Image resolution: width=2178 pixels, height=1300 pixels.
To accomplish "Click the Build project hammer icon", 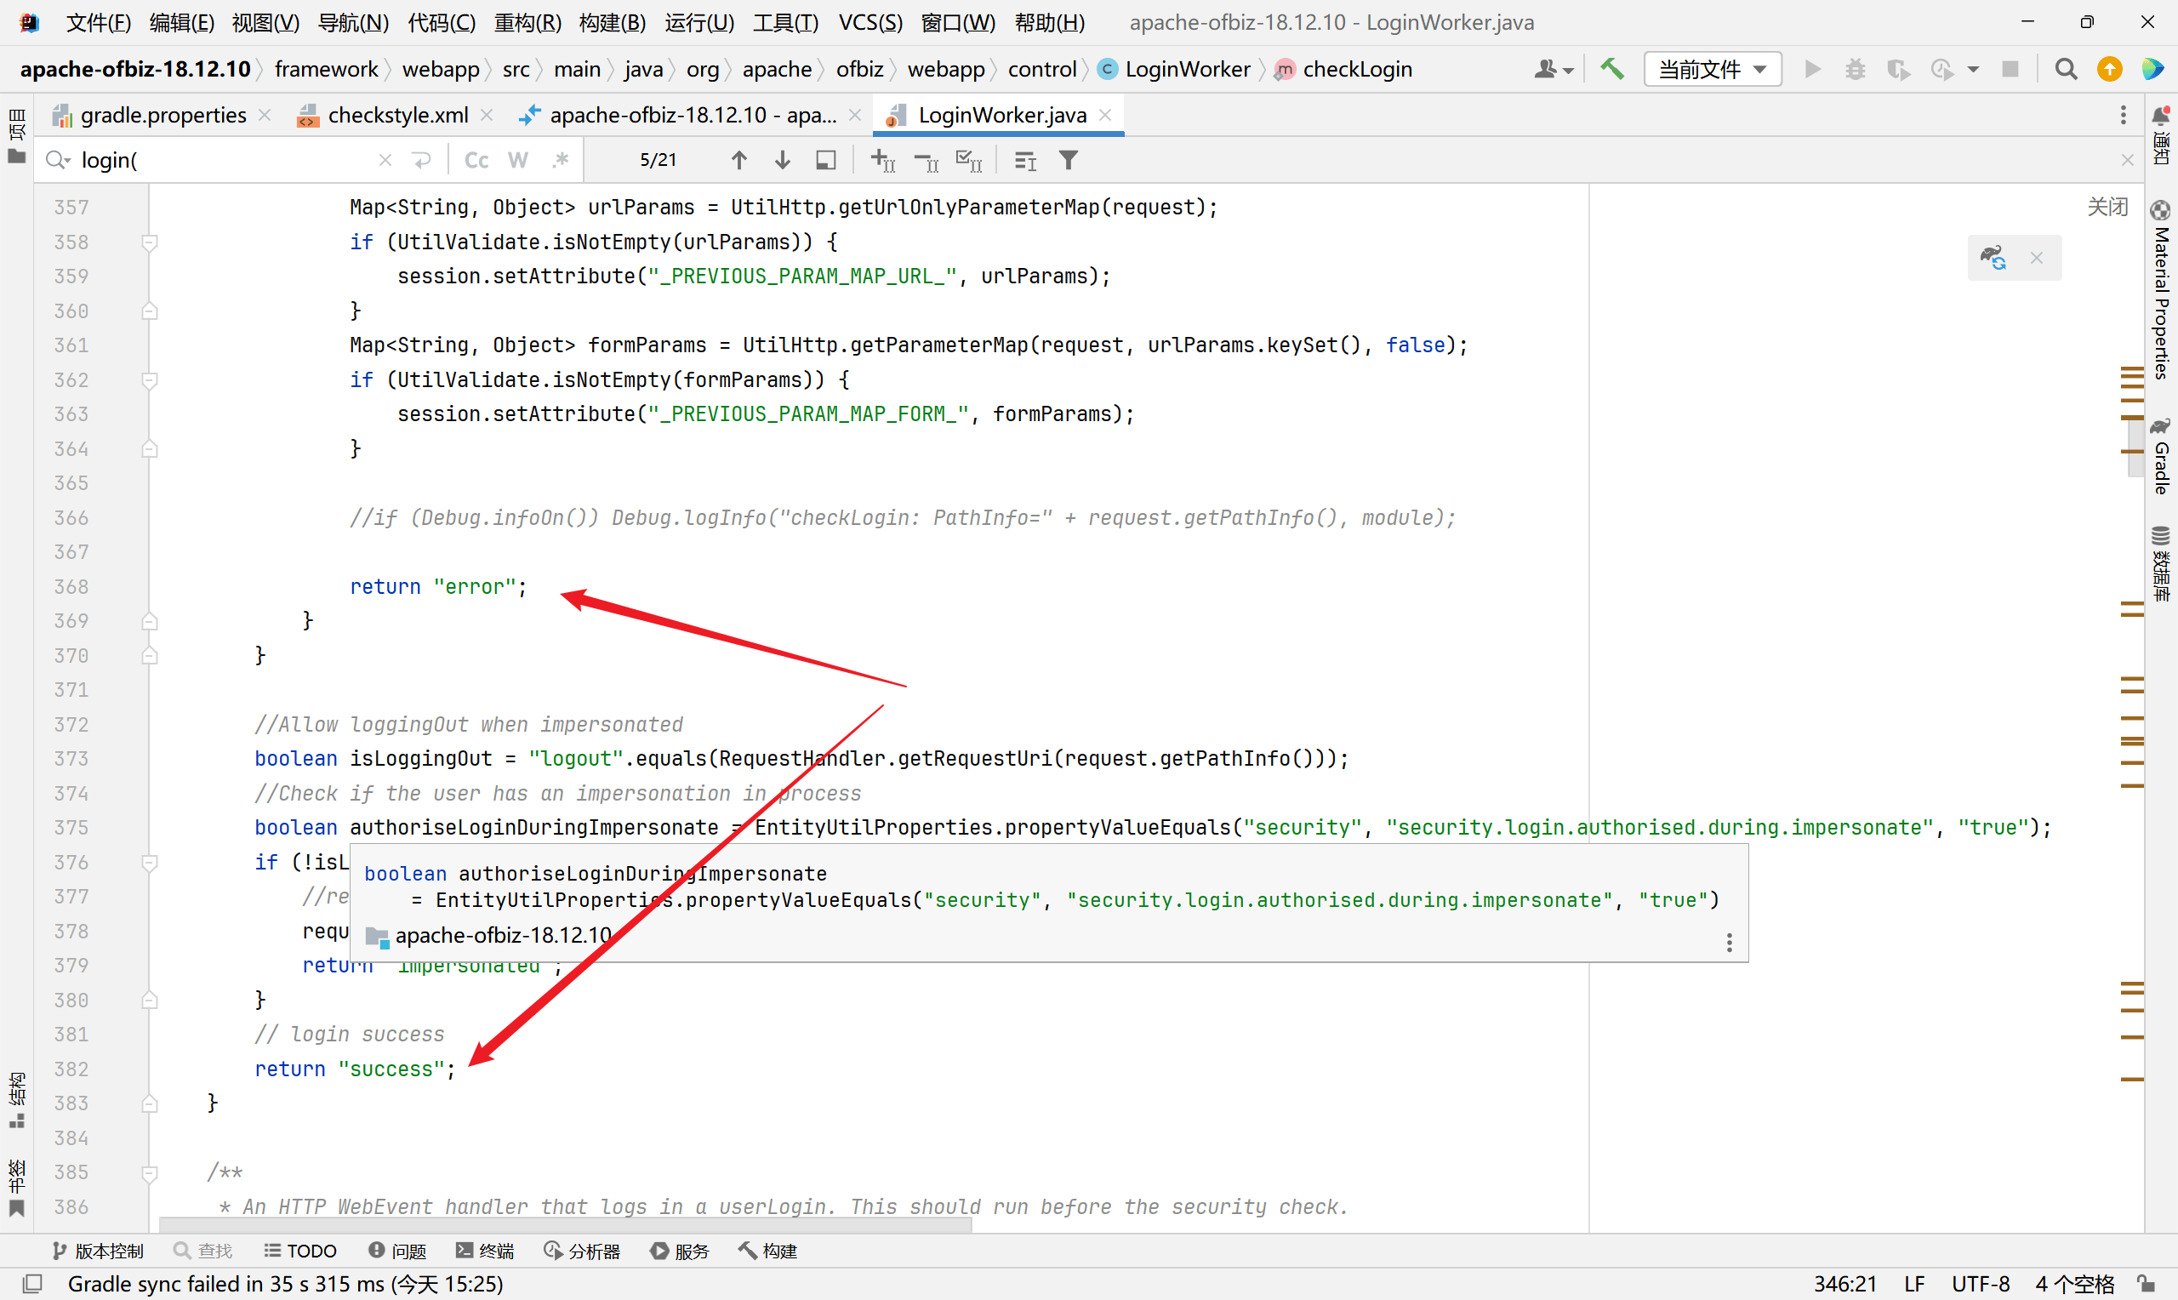I will [1612, 69].
